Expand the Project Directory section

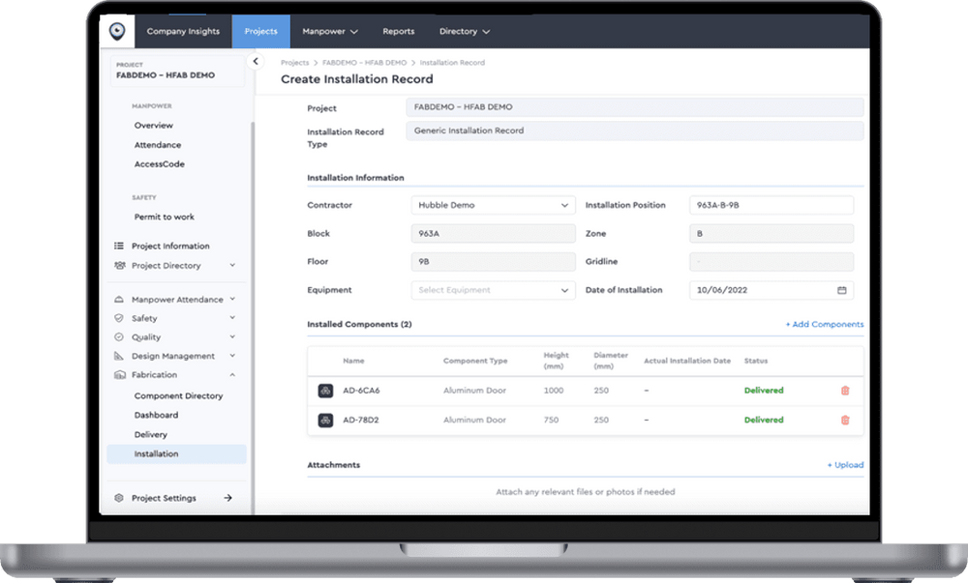click(x=231, y=265)
